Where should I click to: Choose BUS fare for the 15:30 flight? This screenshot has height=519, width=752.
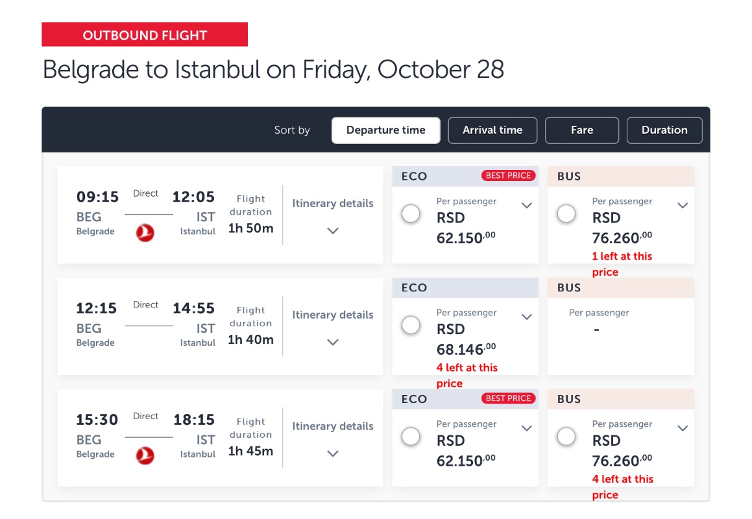coord(566,437)
